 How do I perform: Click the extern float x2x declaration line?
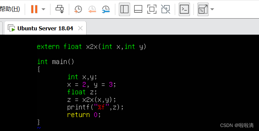(x=92, y=47)
